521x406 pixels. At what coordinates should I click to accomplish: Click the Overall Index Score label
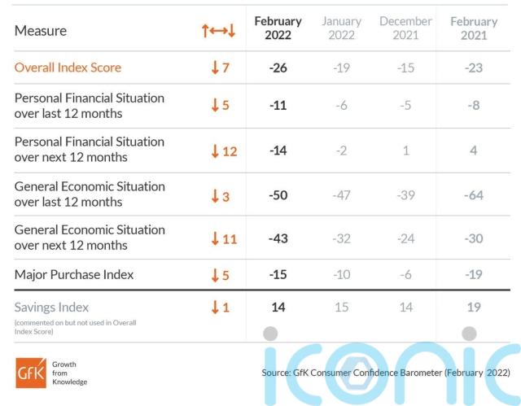click(68, 68)
